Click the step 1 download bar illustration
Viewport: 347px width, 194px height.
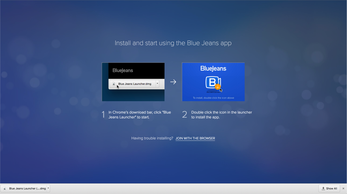coord(133,82)
